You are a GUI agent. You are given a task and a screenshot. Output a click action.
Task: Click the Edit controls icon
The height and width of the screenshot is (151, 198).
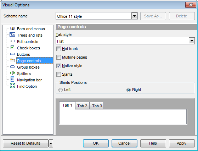[x=12, y=41]
